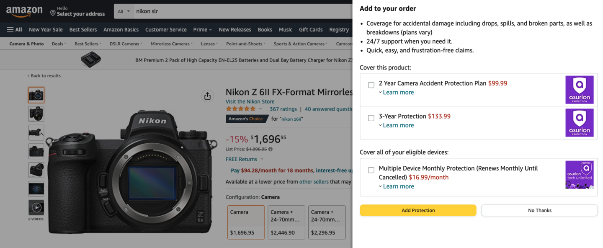Click the Add Protection button
The width and height of the screenshot is (603, 248).
(418, 210)
